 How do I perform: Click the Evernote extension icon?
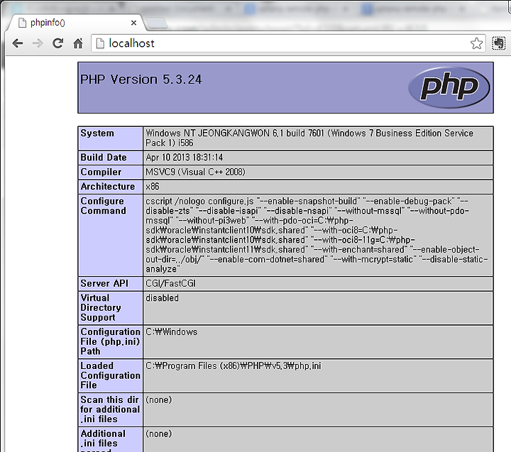click(499, 43)
